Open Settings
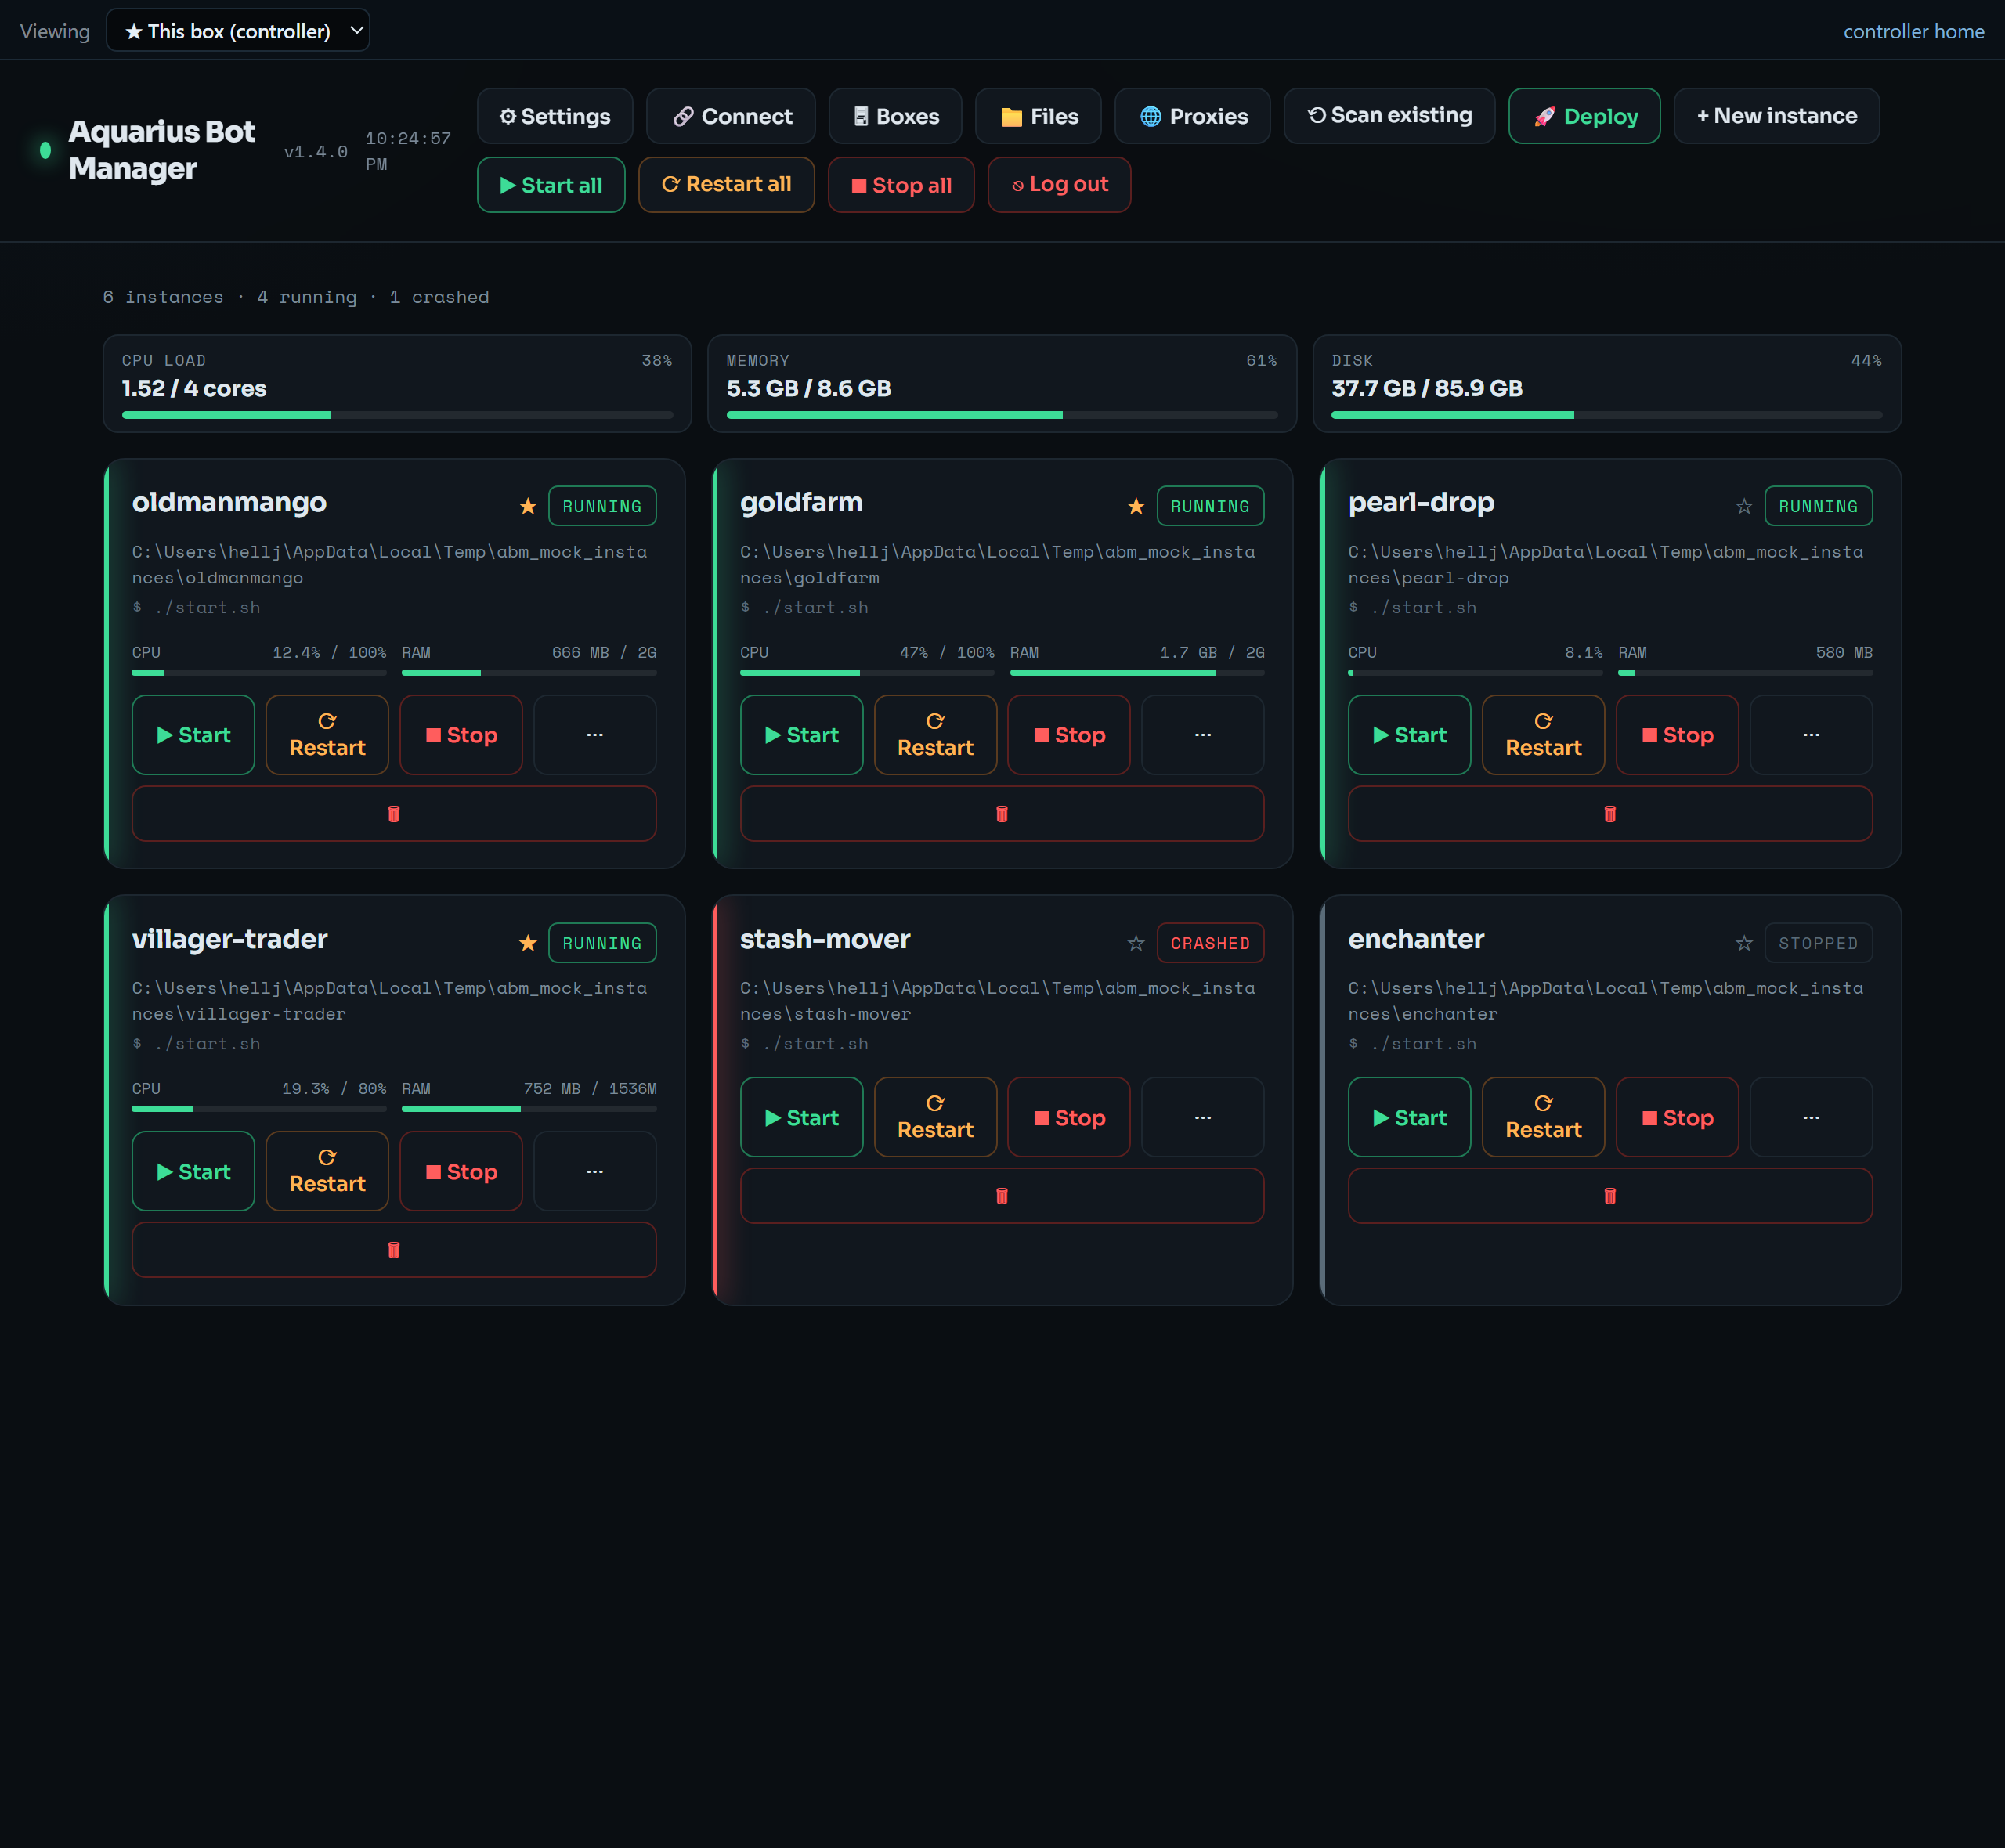Image resolution: width=2005 pixels, height=1848 pixels. coord(555,116)
